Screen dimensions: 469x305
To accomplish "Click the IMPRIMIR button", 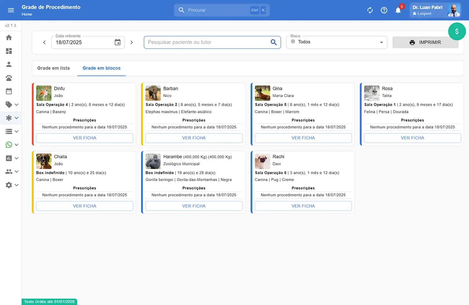I will click(x=425, y=42).
